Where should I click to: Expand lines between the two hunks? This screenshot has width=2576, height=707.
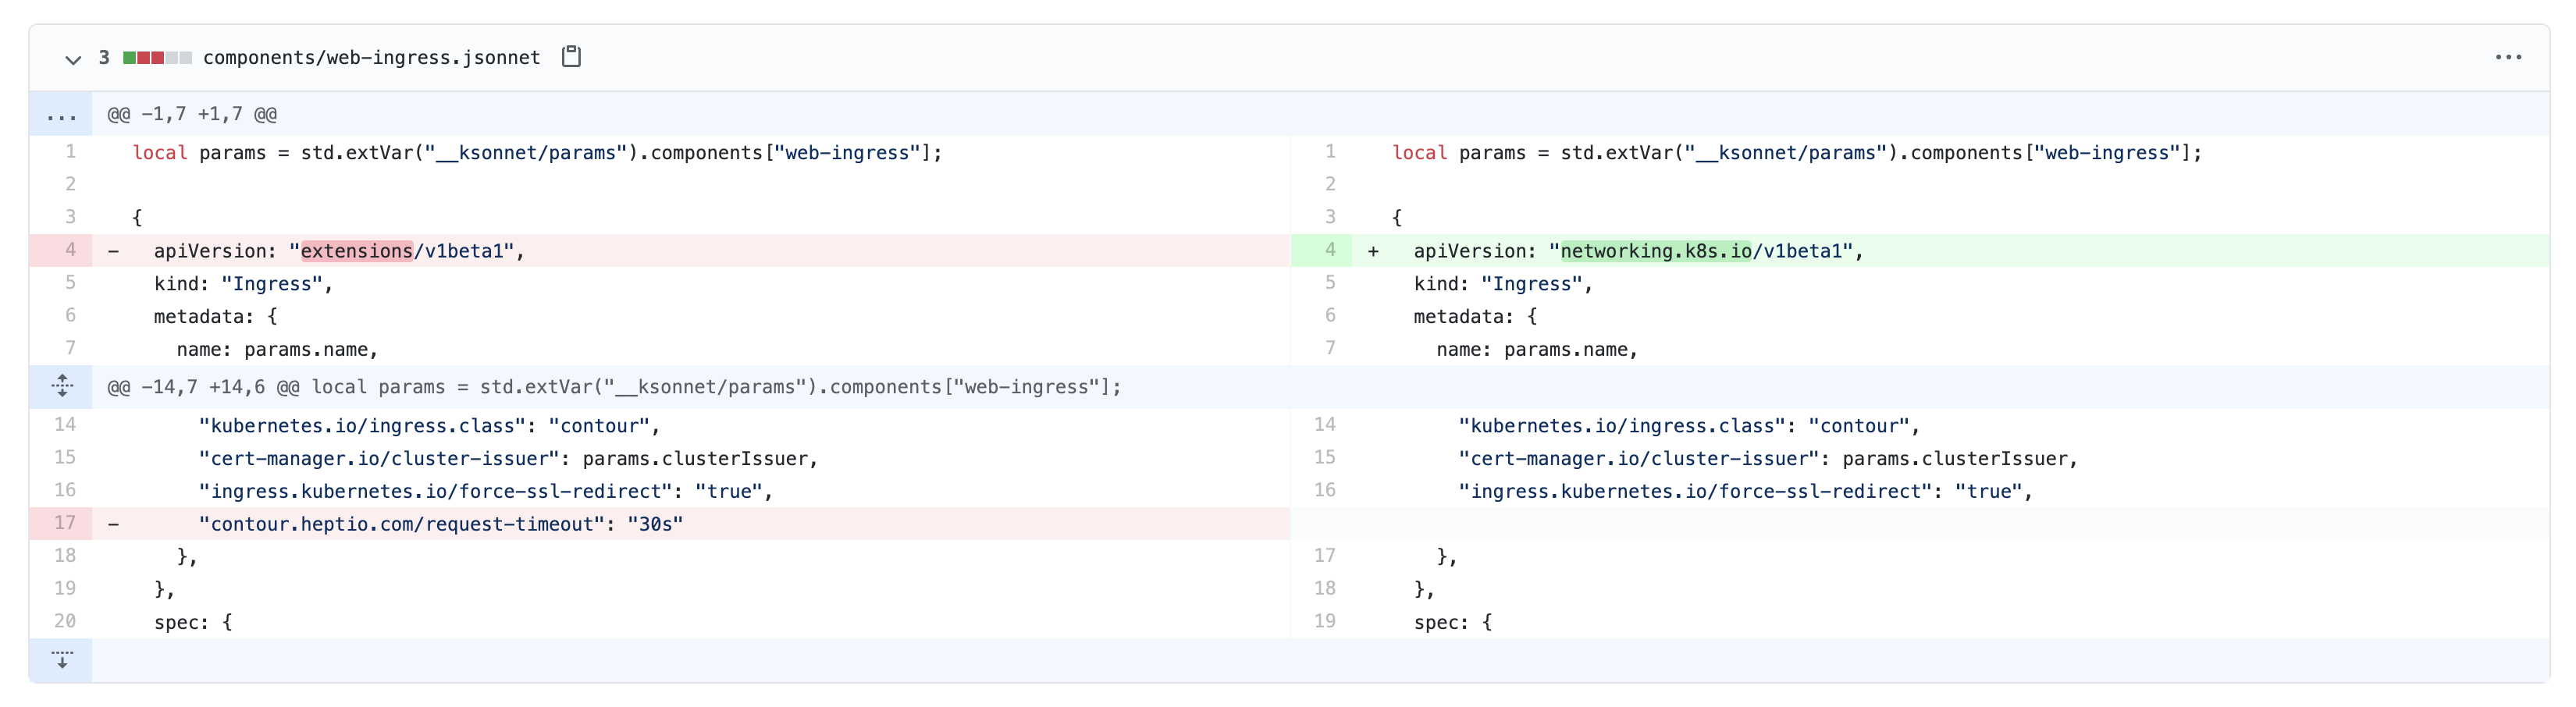coord(61,387)
